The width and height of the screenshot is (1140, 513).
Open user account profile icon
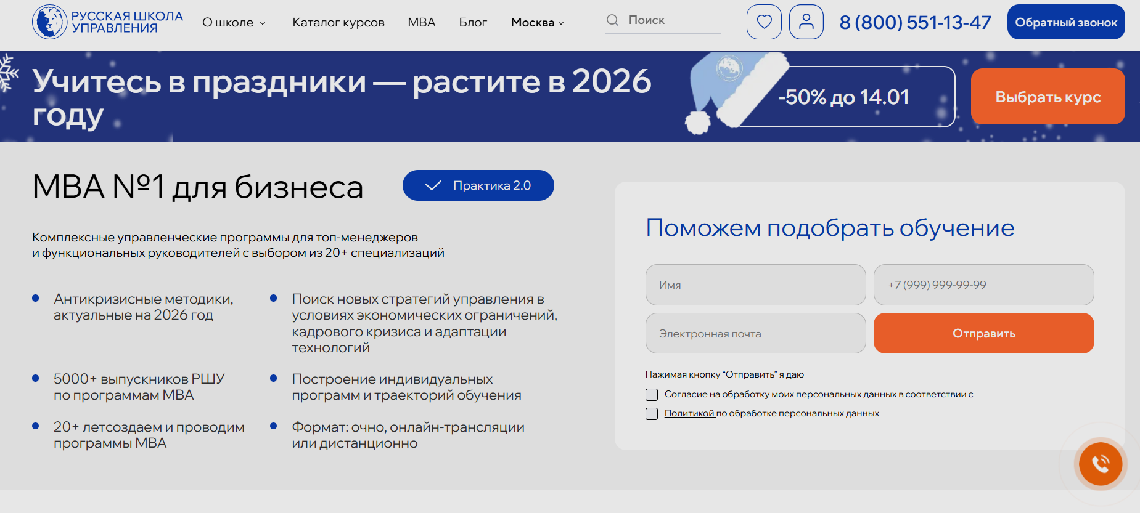pos(806,22)
